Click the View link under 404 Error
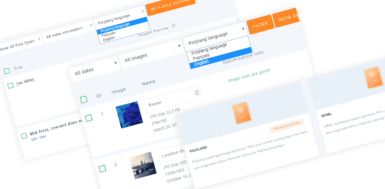The image size is (385, 189). tap(43, 137)
